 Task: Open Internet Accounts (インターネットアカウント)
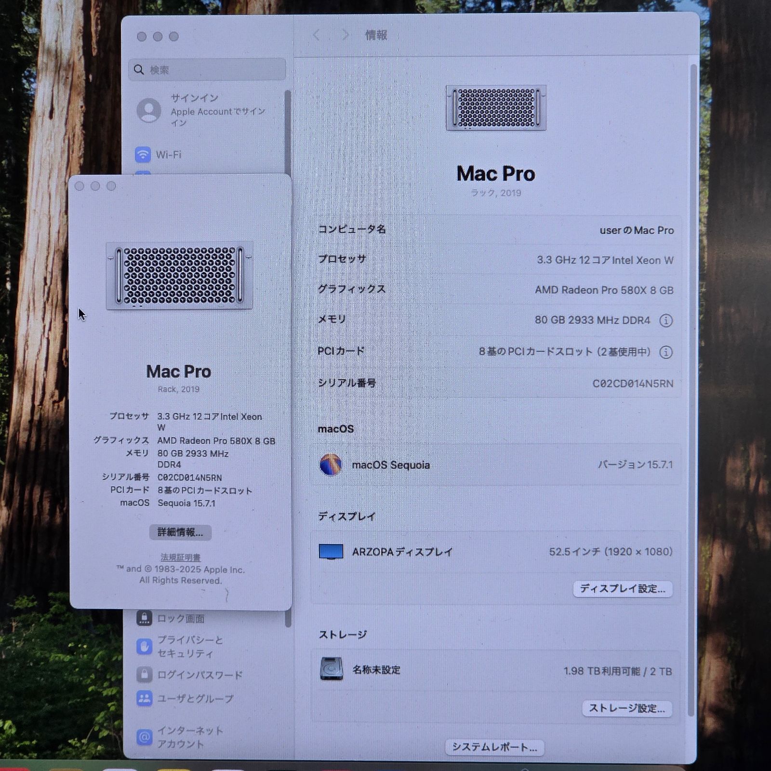[x=144, y=737]
